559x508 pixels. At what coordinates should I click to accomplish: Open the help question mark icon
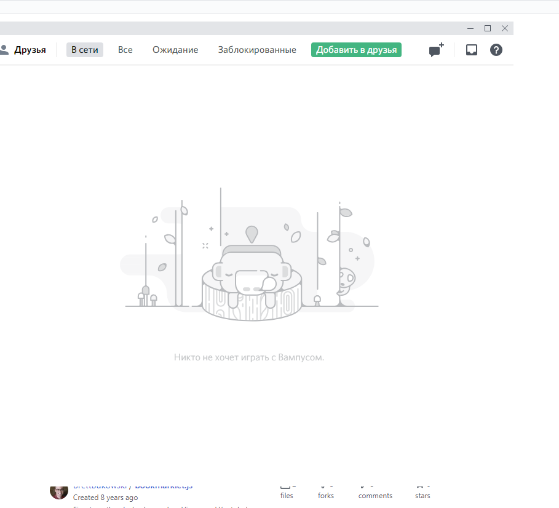496,50
